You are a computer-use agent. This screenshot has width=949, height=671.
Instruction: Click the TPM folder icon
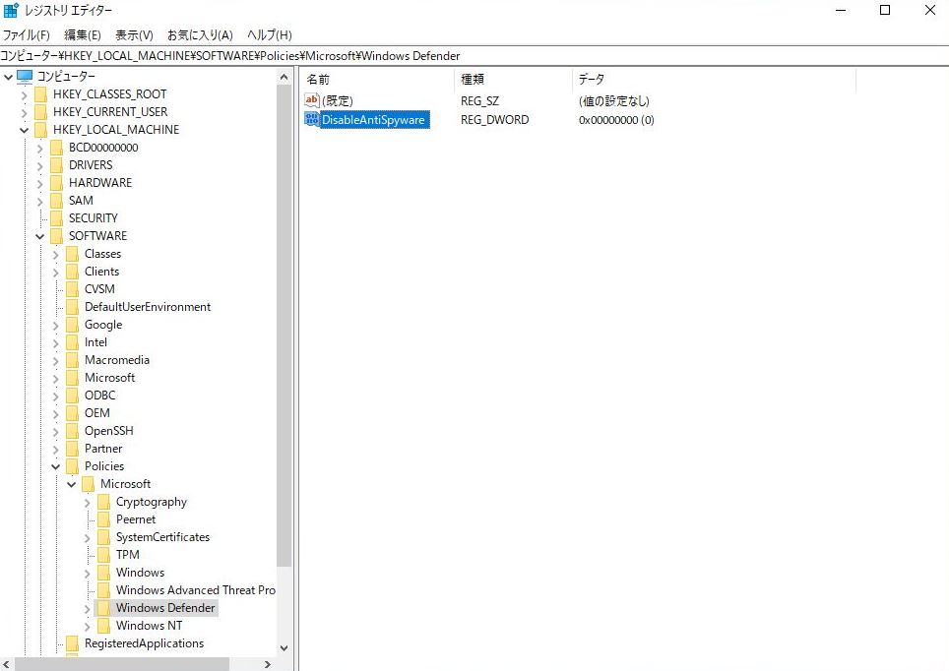click(104, 555)
